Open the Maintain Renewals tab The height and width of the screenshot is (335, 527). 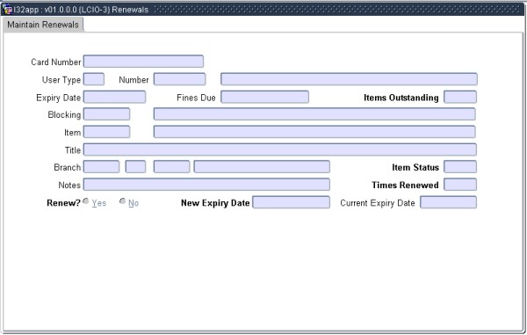click(43, 25)
